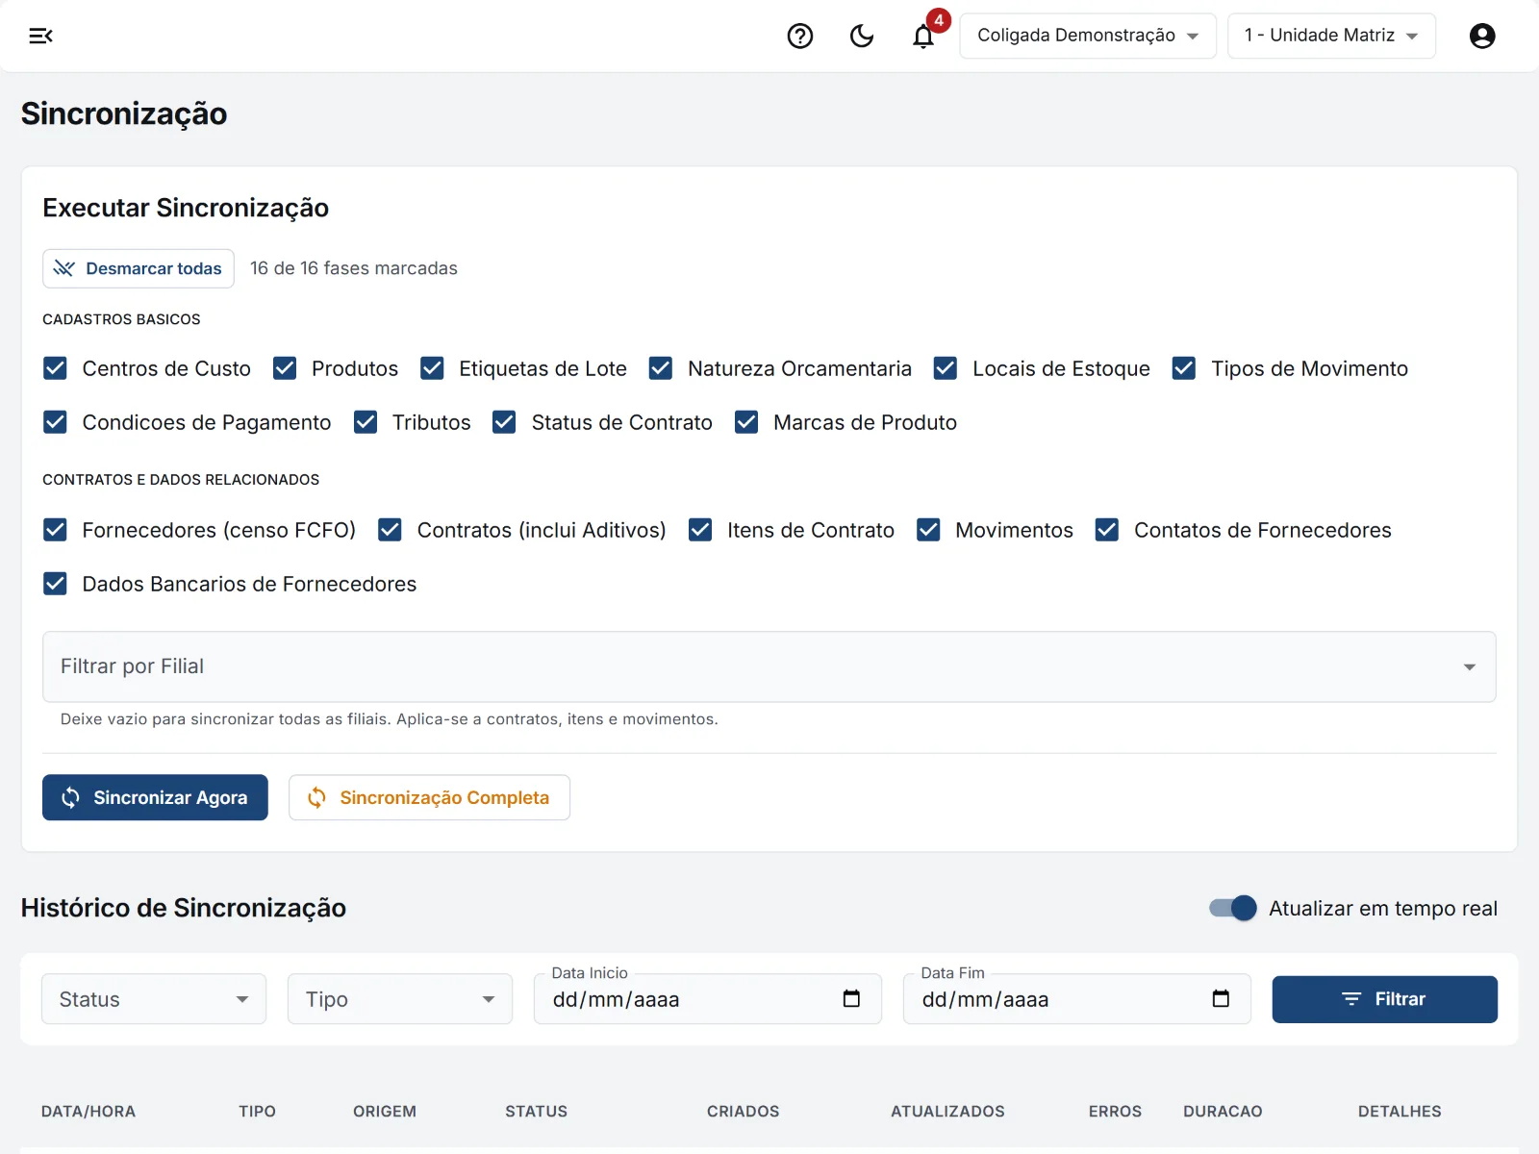The height and width of the screenshot is (1154, 1539).
Task: Click the ERROS column header
Action: click(1115, 1111)
